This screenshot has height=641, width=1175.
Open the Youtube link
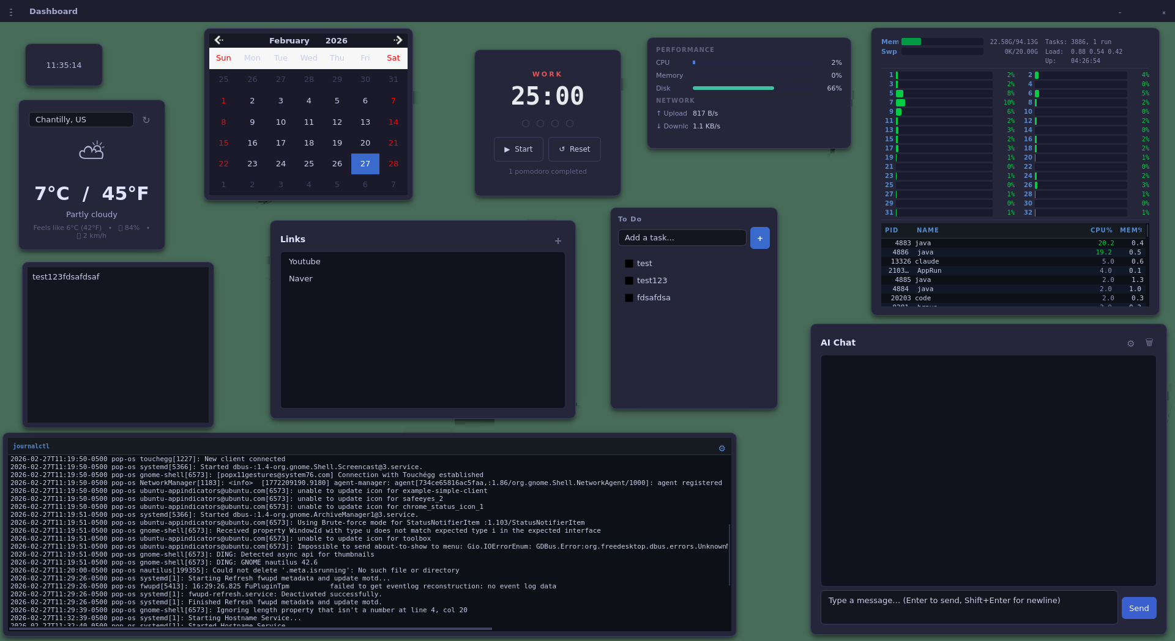click(304, 261)
